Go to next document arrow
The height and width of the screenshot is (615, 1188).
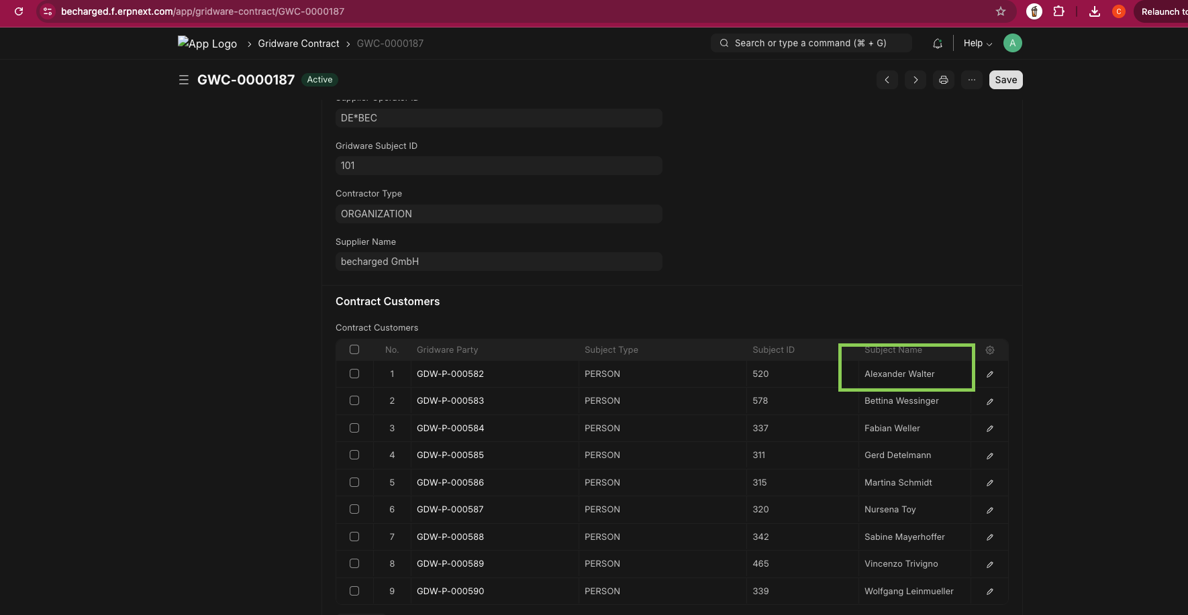(x=915, y=80)
